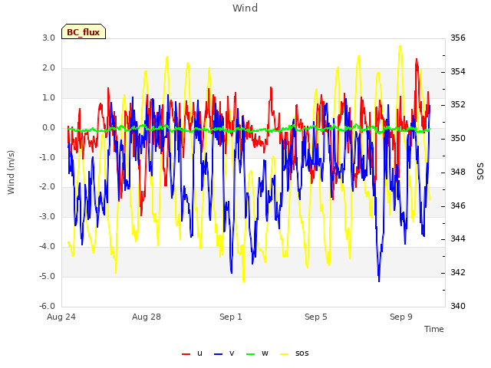Click the '354' right axis value
This screenshot has height=368, width=491.
[458, 71]
